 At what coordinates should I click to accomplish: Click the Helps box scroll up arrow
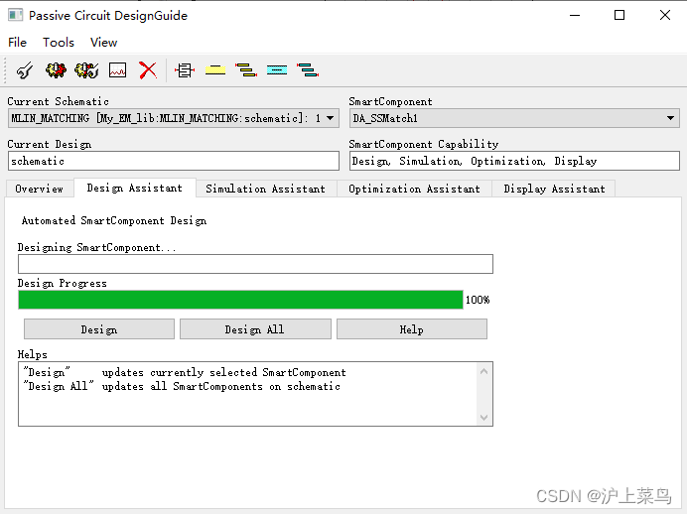pyautogui.click(x=483, y=371)
